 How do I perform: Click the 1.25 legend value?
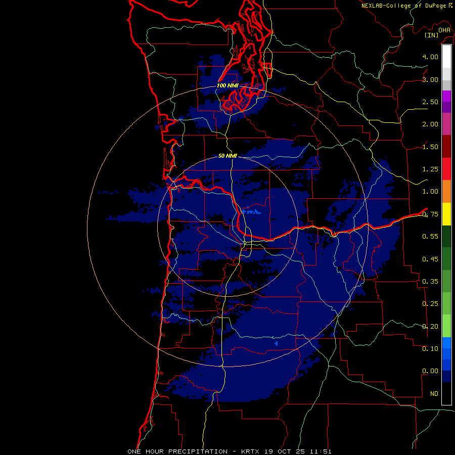[x=430, y=169]
